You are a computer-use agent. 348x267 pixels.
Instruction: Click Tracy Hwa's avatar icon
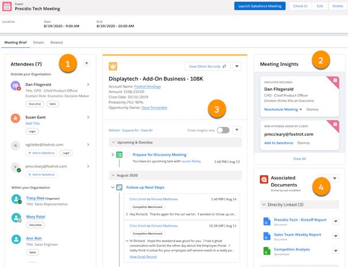(17, 199)
